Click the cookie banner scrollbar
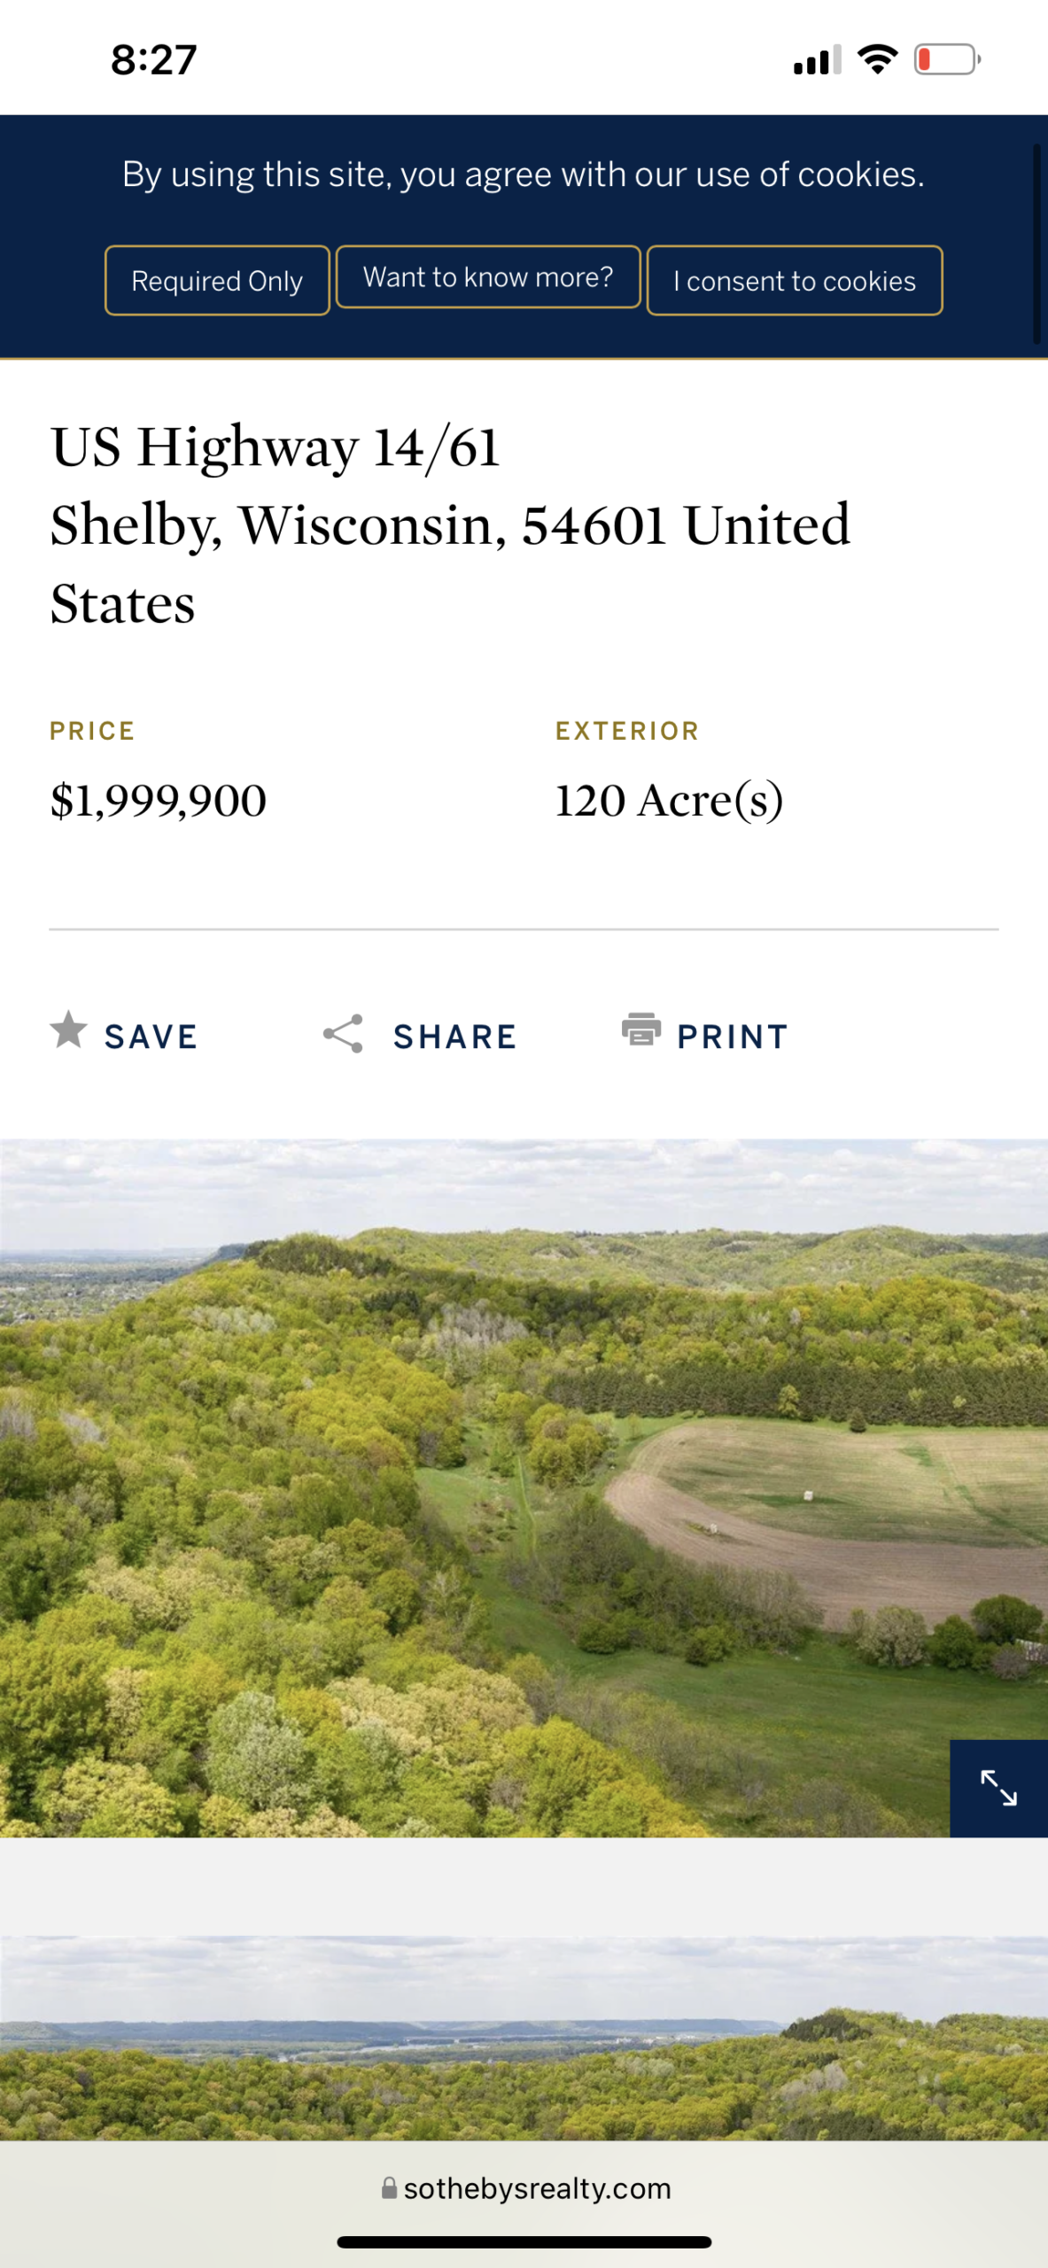 click(1036, 244)
